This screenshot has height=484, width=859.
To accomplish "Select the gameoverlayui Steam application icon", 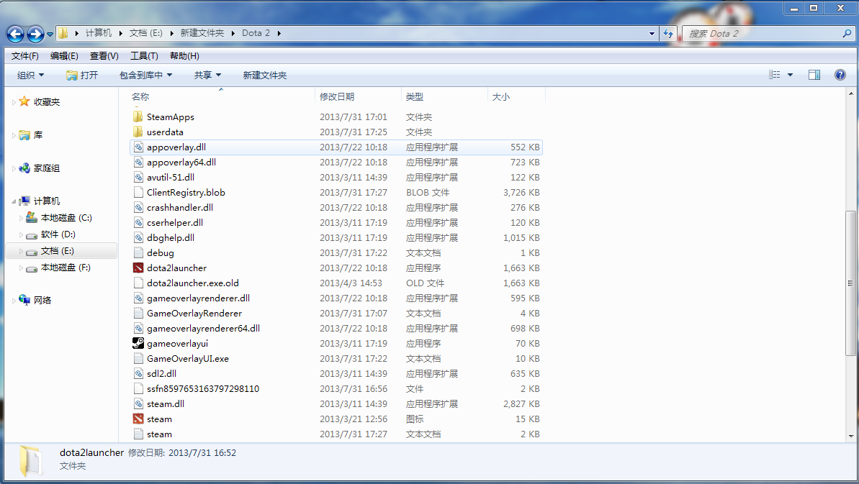I will [138, 344].
